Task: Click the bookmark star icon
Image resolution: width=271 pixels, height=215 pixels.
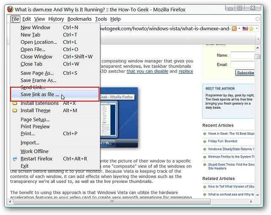Action: 251,29
